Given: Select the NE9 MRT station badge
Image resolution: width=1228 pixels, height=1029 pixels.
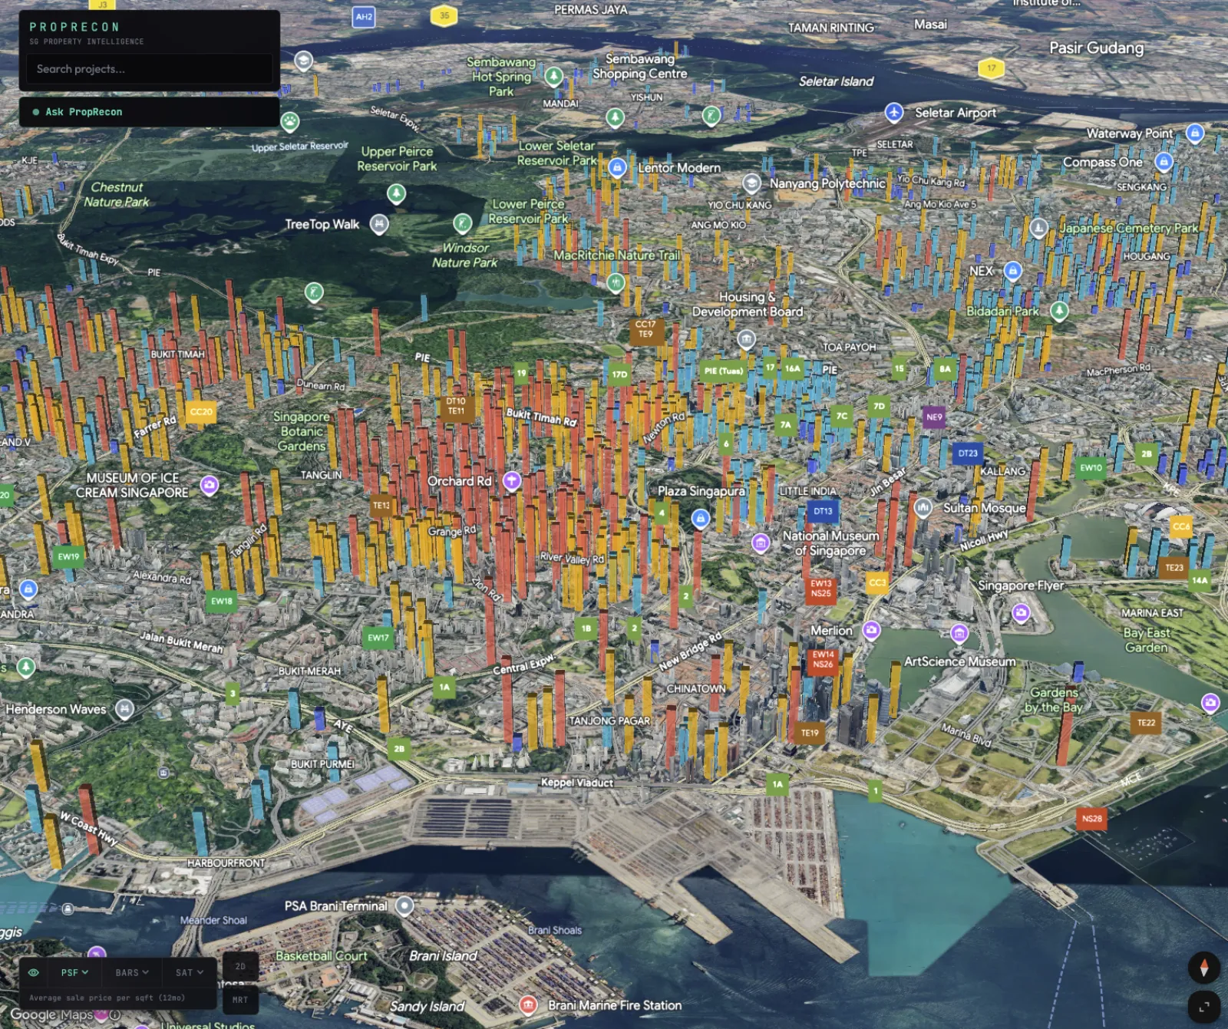Looking at the screenshot, I should (x=934, y=417).
